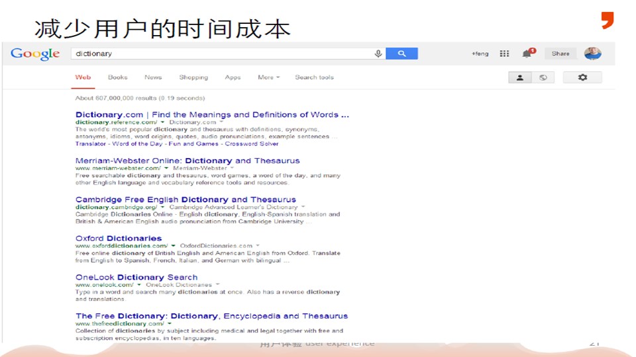This screenshot has width=636, height=357.
Task: Click the microphone voice search icon
Action: (x=378, y=54)
